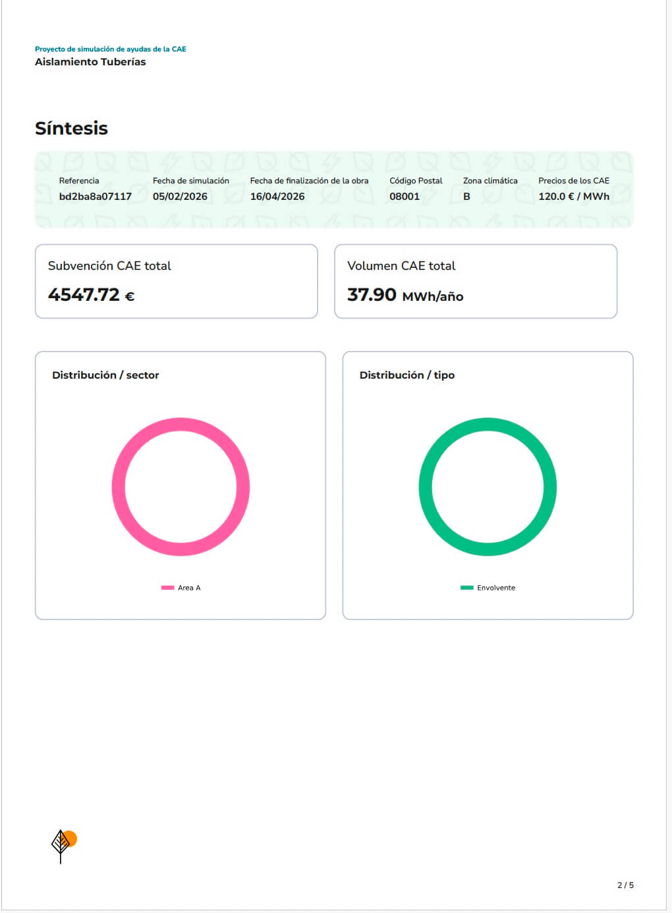
Task: Click the 4547.72 € total subsidy amount
Action: 91,295
